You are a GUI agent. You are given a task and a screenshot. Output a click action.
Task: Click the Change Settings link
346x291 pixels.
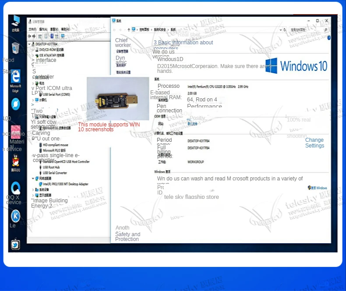[x=314, y=143]
